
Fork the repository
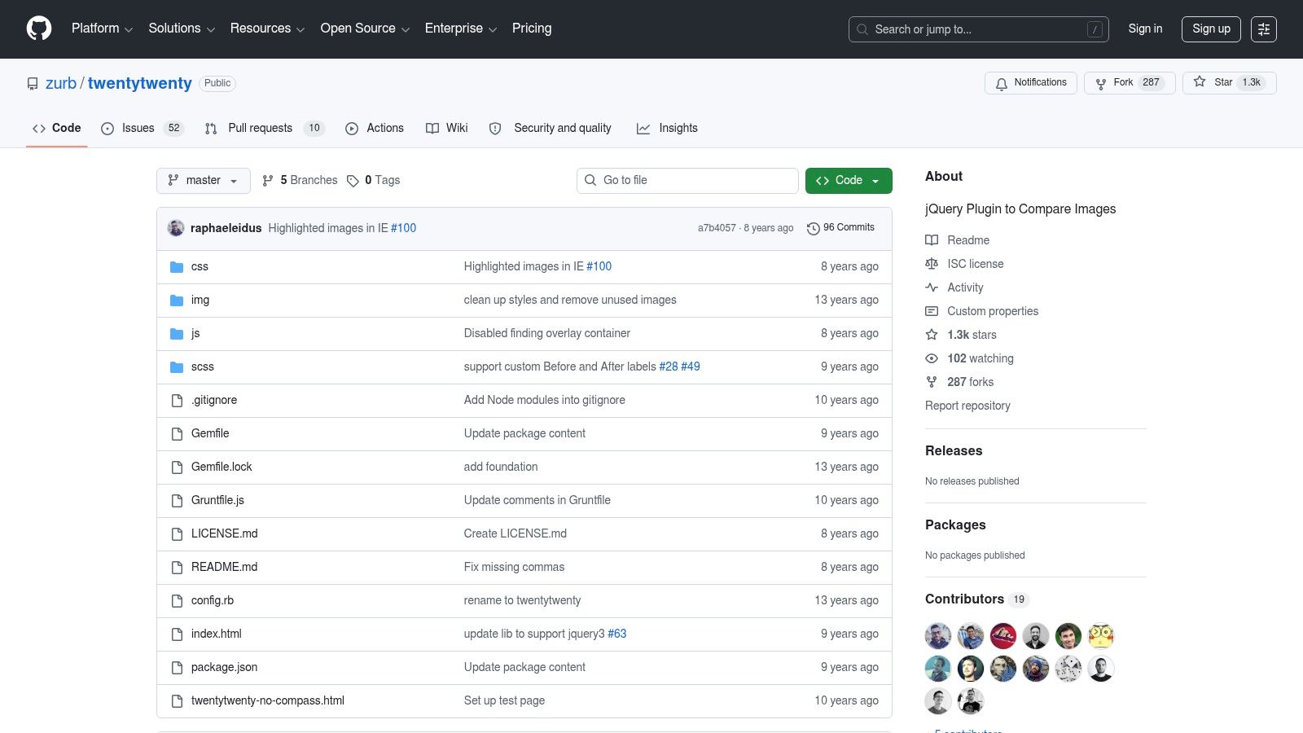coord(1130,83)
